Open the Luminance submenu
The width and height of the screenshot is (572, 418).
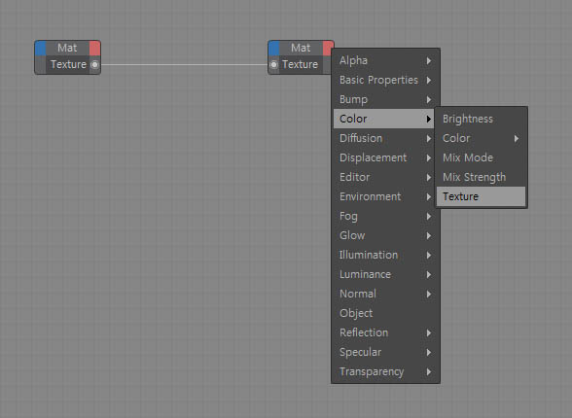[385, 274]
